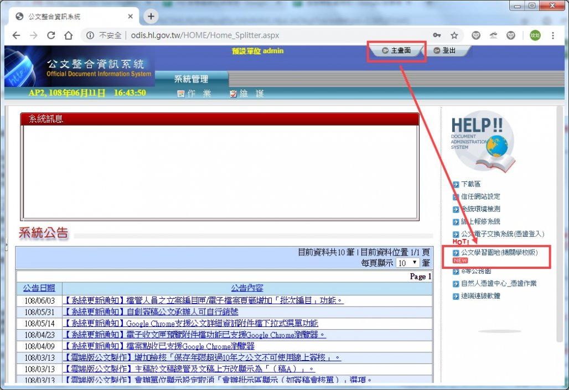Open the 線上報修系統 link
Viewport: 569px width, 390px height.
coord(480,222)
